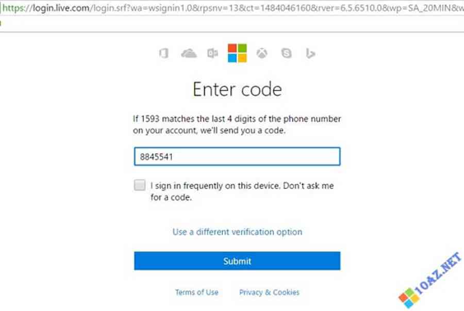
Task: Click the Skype icon
Action: tap(286, 53)
